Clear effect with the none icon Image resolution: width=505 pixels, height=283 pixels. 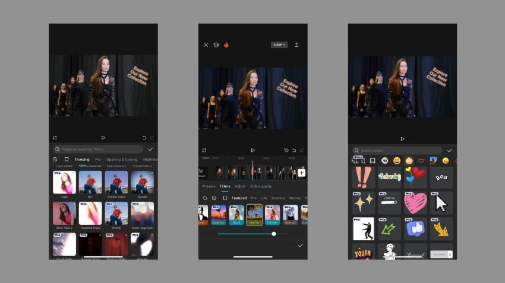pyautogui.click(x=55, y=160)
